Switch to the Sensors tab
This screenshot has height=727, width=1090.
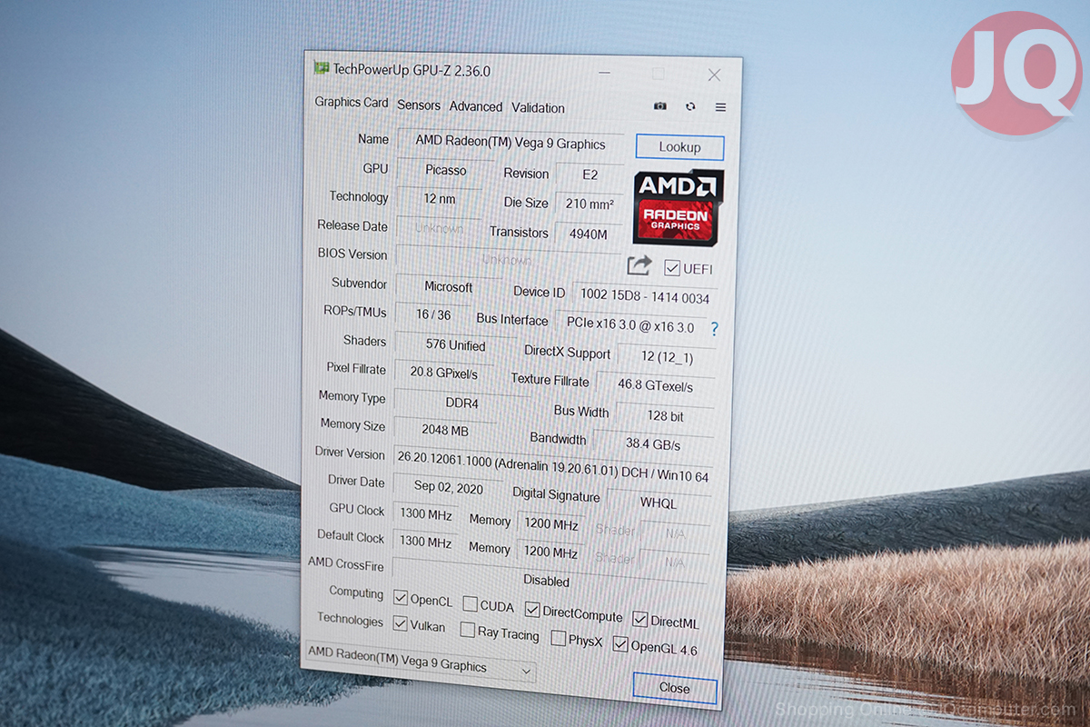tap(419, 105)
